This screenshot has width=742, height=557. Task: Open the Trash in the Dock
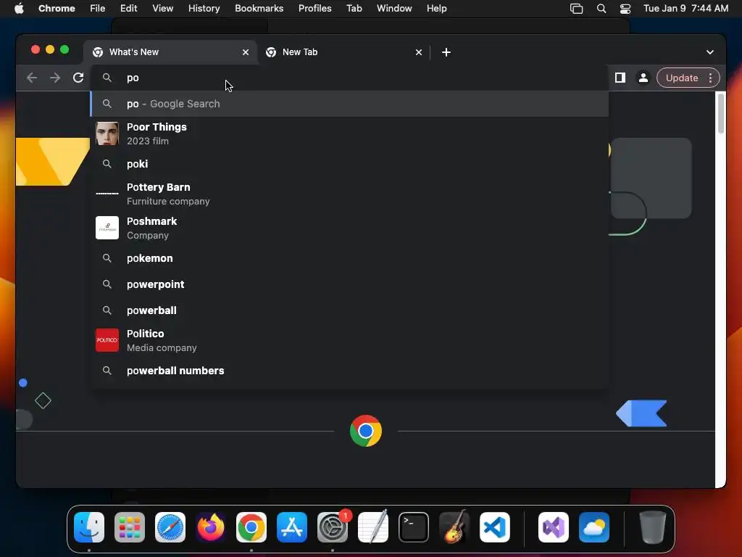pos(653,527)
